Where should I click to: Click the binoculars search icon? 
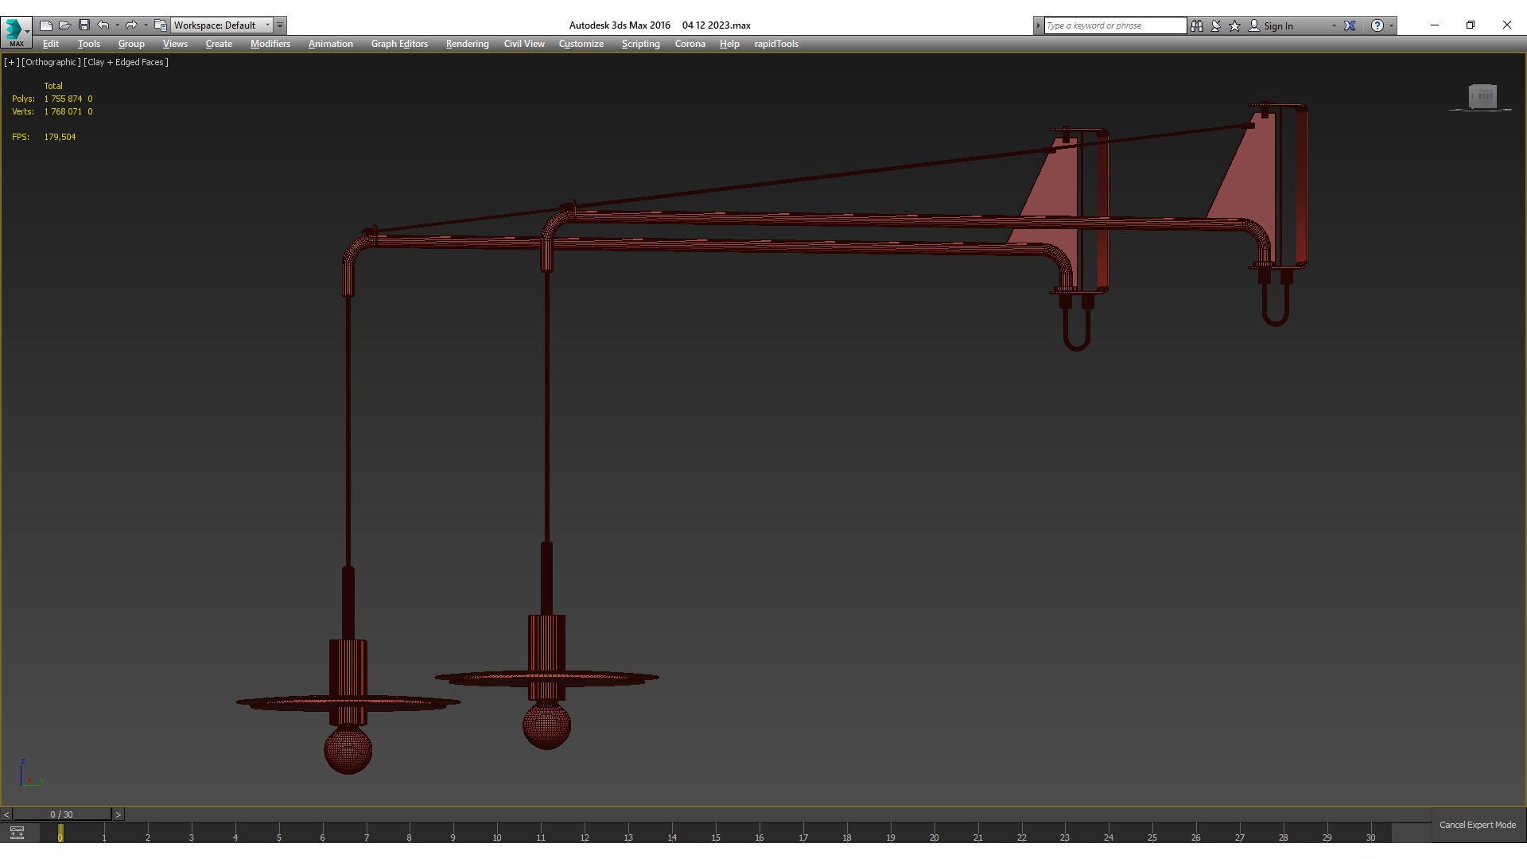pos(1197,25)
